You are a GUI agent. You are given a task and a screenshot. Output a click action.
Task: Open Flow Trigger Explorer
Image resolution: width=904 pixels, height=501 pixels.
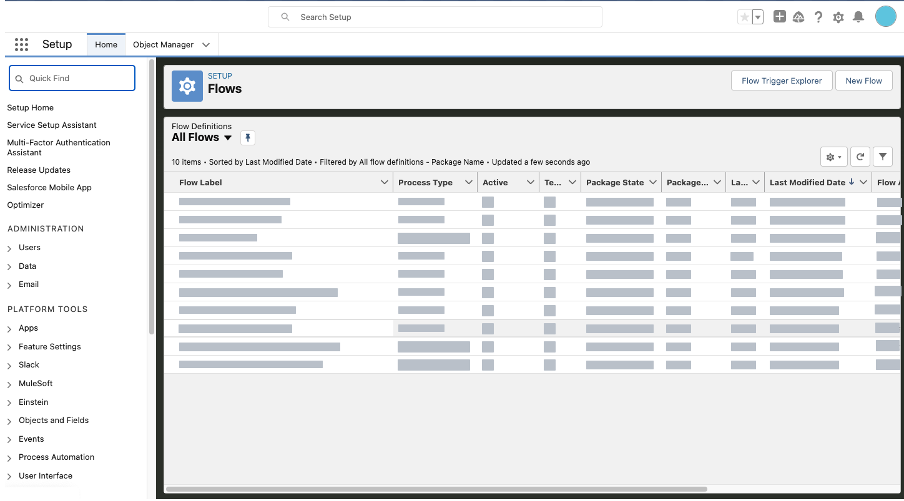click(x=782, y=80)
